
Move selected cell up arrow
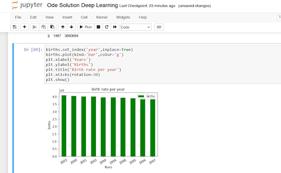(x=63, y=27)
